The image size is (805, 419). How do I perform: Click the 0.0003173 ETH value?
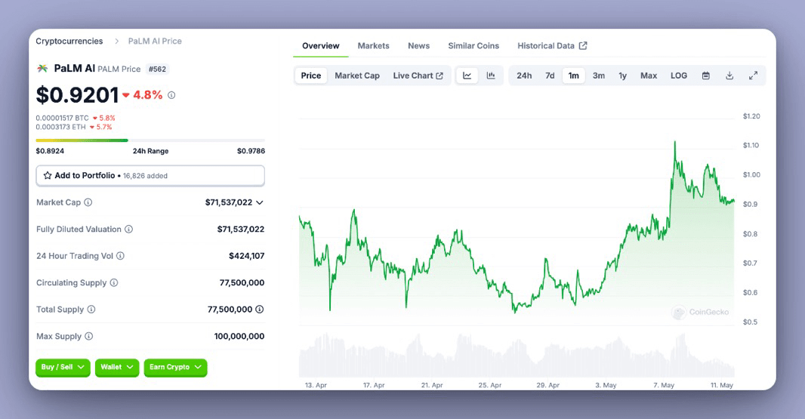[60, 127]
